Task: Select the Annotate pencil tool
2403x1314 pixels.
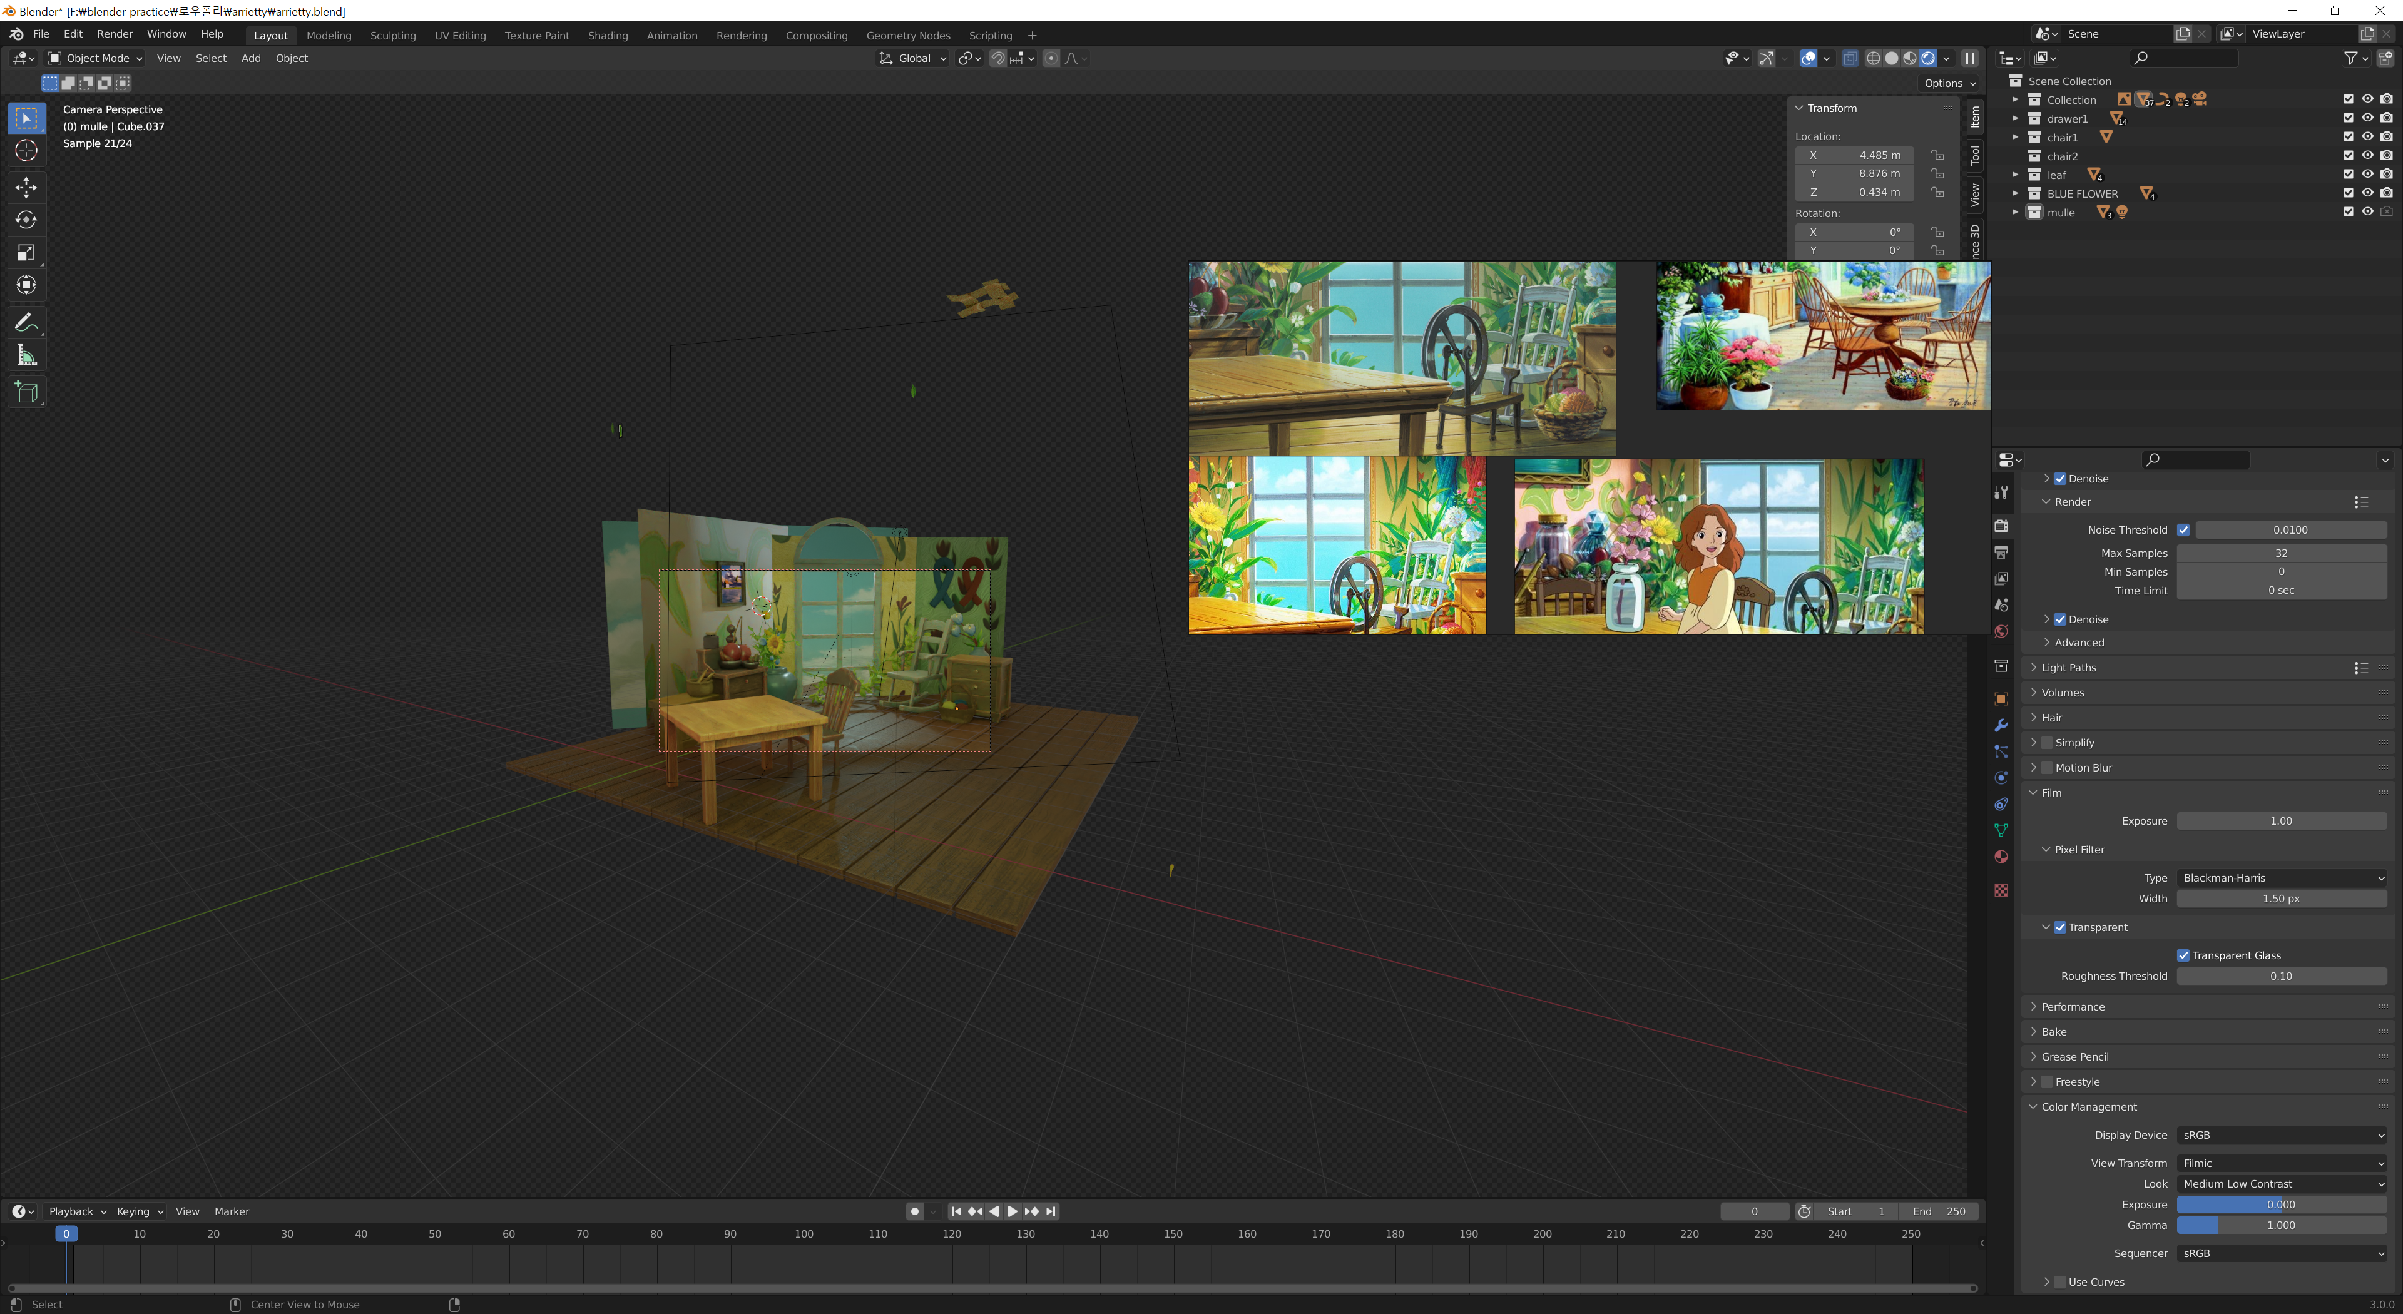Action: pos(26,323)
